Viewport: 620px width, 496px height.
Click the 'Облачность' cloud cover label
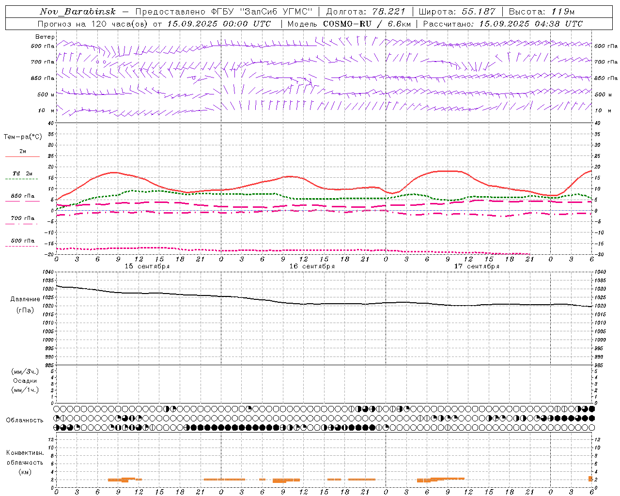pos(25,420)
